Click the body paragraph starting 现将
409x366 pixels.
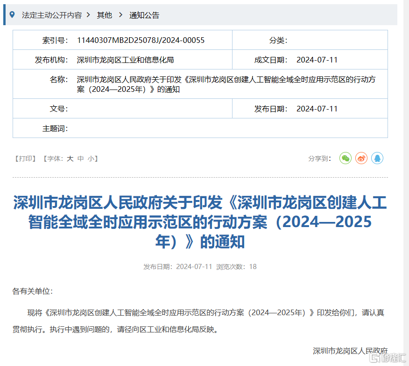[x=198, y=321]
